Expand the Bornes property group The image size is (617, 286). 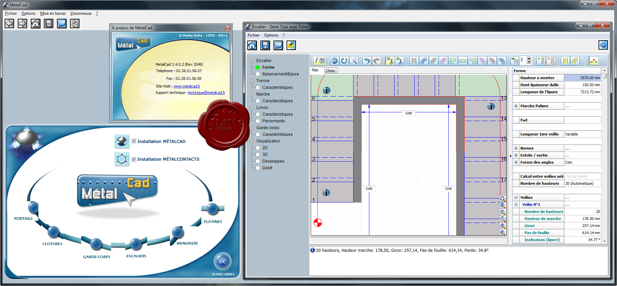click(x=516, y=148)
